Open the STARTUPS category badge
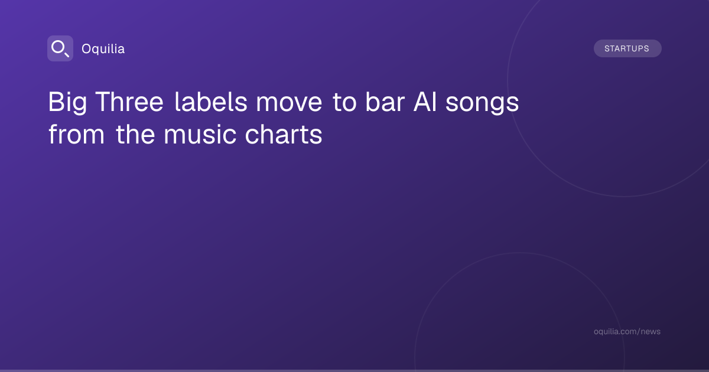The width and height of the screenshot is (709, 372). click(x=627, y=48)
